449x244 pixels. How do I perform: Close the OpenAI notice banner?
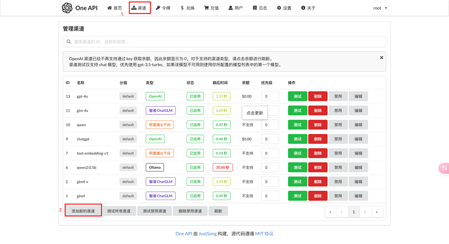[381, 57]
